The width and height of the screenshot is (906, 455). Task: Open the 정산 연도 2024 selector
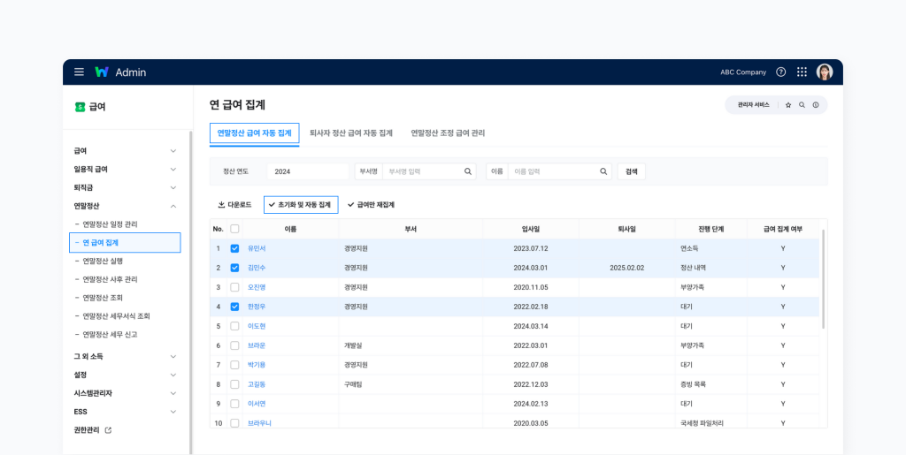(308, 171)
